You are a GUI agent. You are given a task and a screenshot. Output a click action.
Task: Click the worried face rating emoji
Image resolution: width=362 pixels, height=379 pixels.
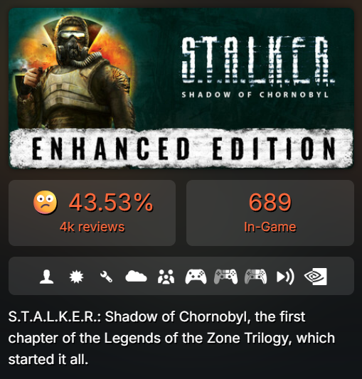tap(46, 203)
